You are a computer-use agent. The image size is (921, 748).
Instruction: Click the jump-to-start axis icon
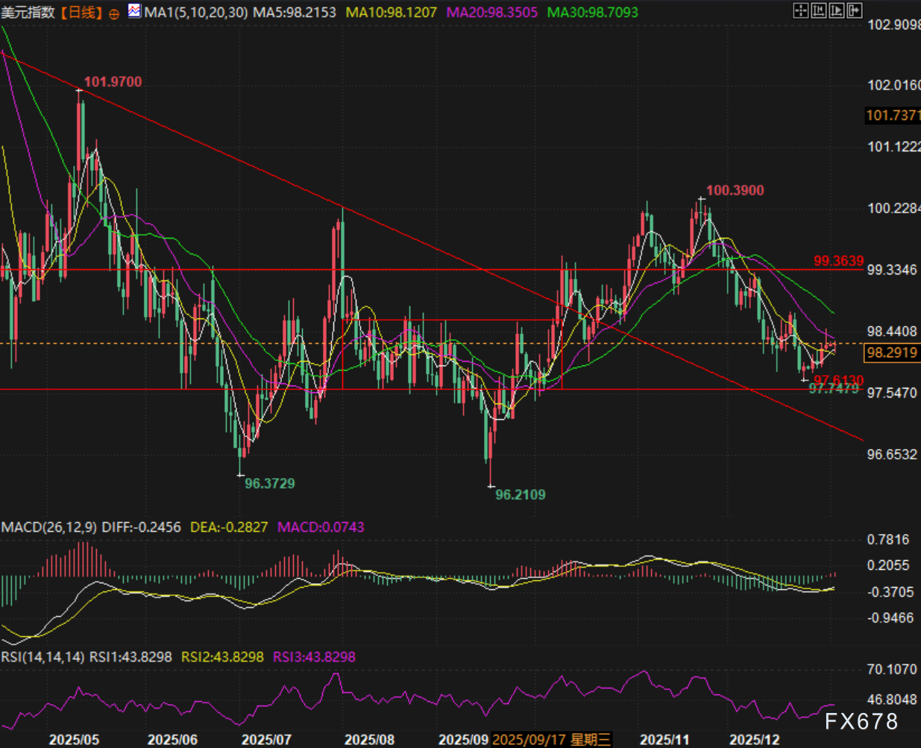coord(819,10)
